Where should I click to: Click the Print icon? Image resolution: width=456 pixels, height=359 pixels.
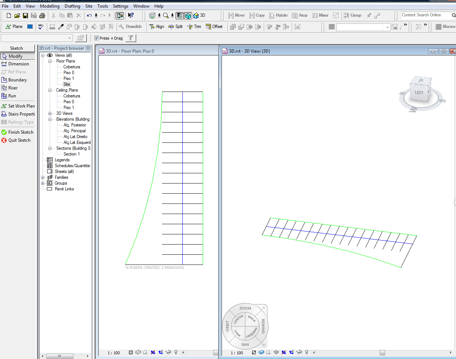42,15
